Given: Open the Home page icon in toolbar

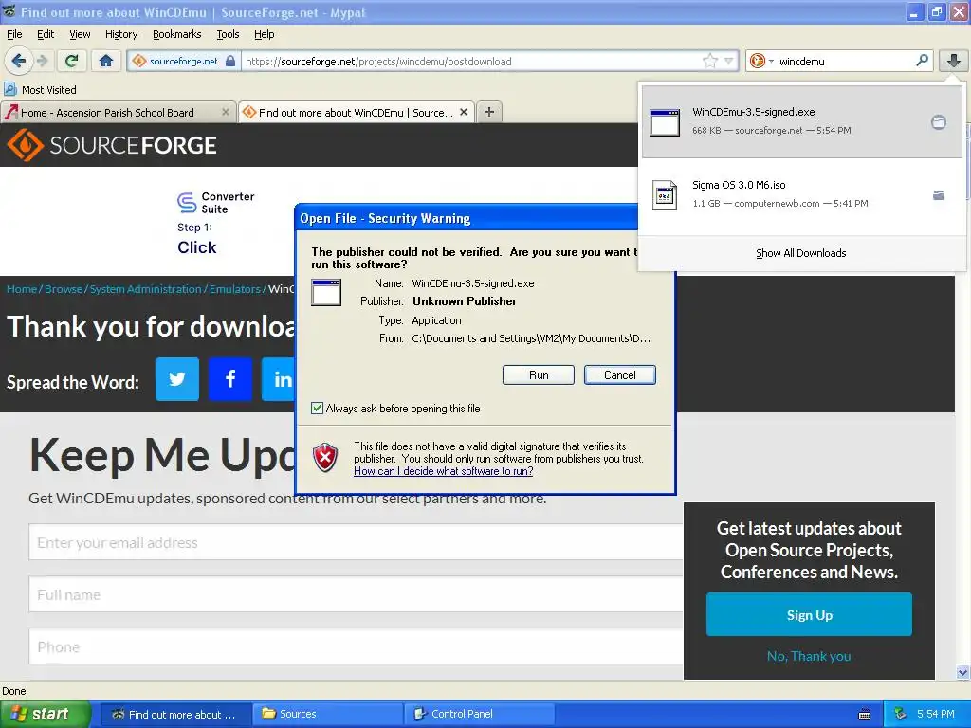Looking at the screenshot, I should tap(106, 61).
